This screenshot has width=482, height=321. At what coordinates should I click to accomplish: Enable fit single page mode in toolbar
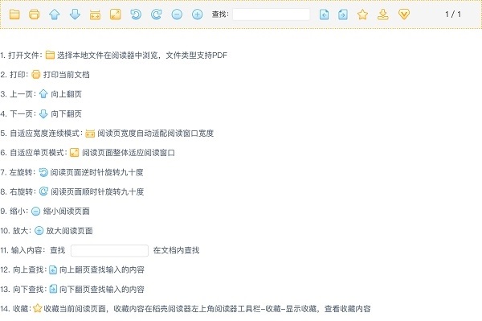(115, 14)
